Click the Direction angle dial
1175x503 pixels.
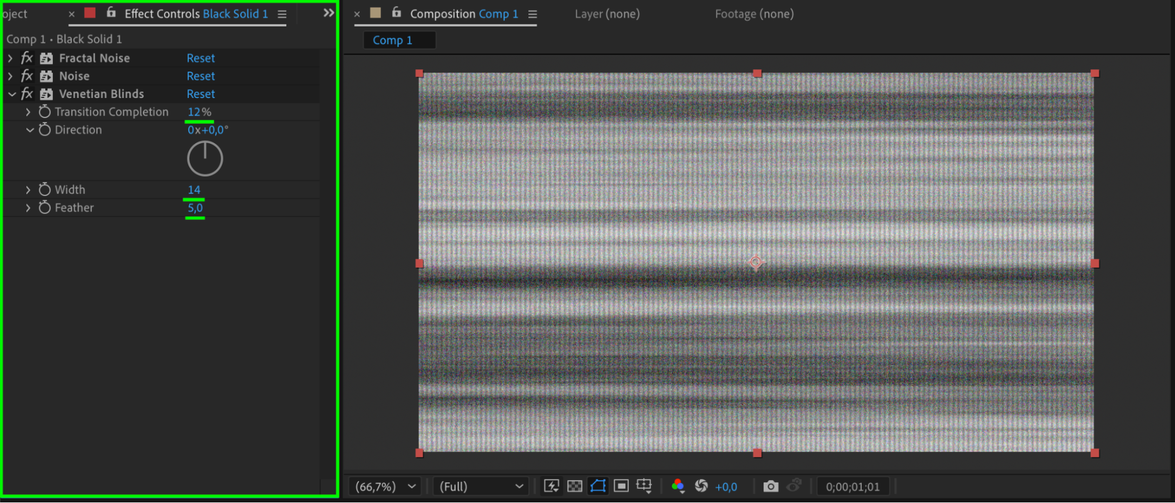coord(205,158)
